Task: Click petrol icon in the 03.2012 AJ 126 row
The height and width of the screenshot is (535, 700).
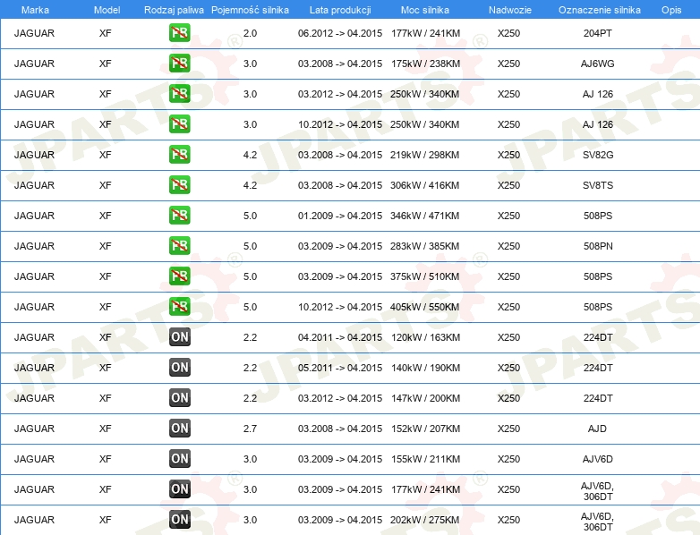Action: (x=179, y=94)
